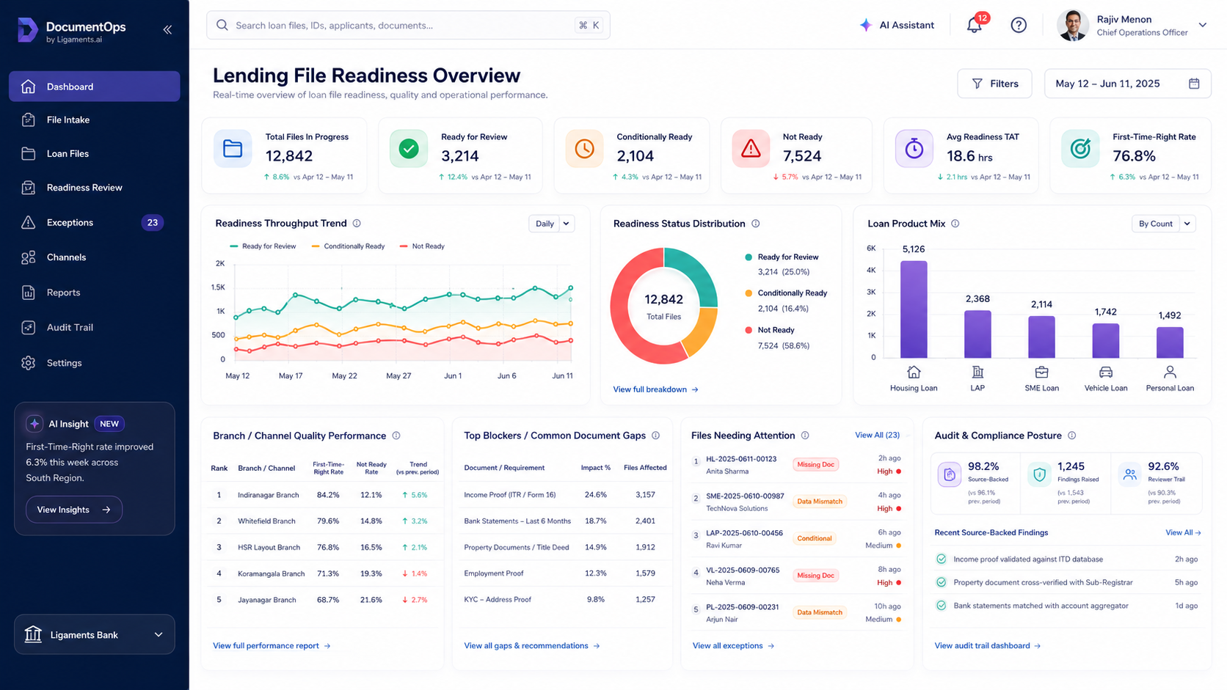Click the Housing Loan bar in the chart

tap(914, 309)
